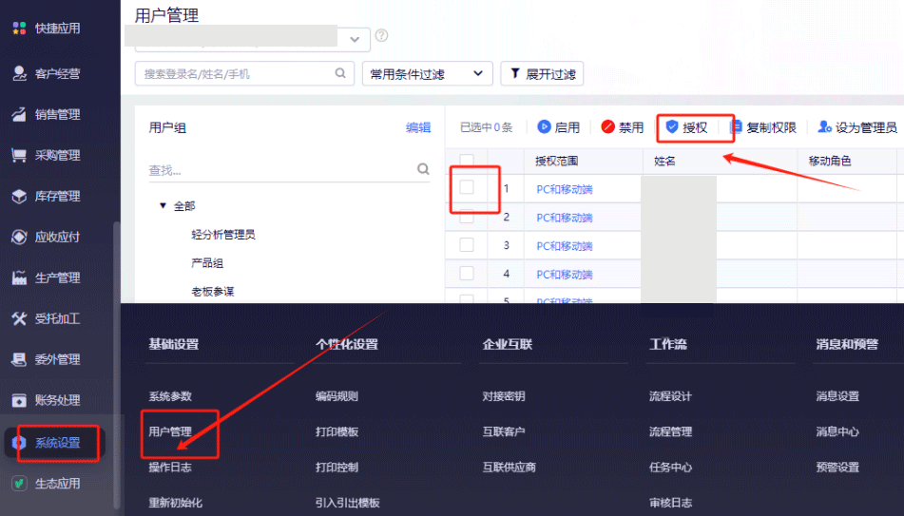Open 流程管理 menu item
The image size is (904, 516).
[x=670, y=431]
